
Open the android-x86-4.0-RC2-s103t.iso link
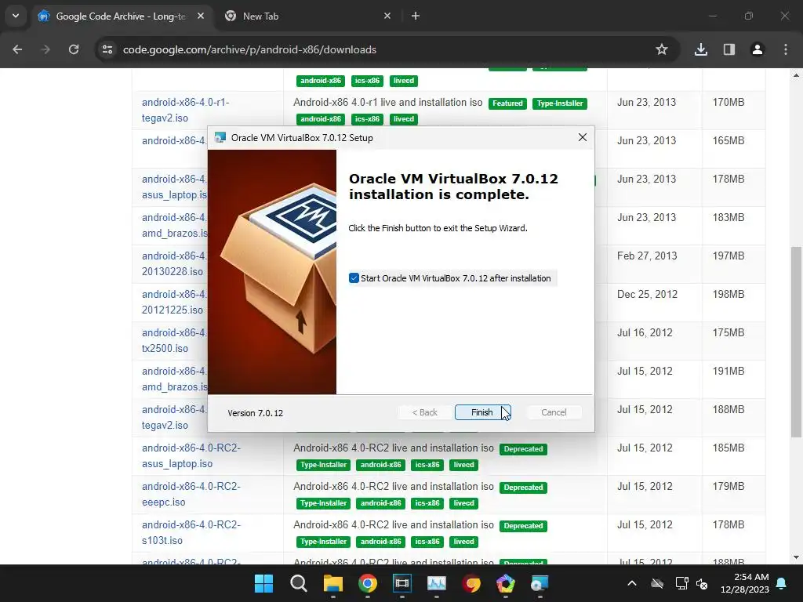click(x=191, y=532)
